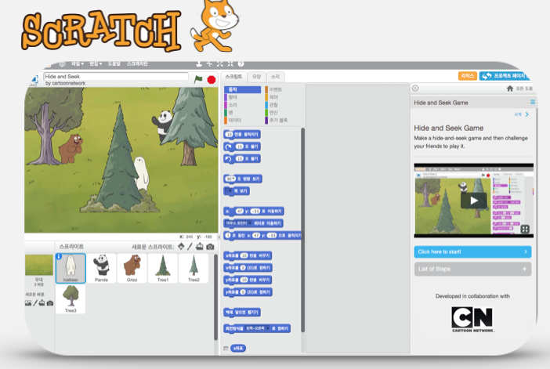Take new backdrop photo with camera icon

50,303
